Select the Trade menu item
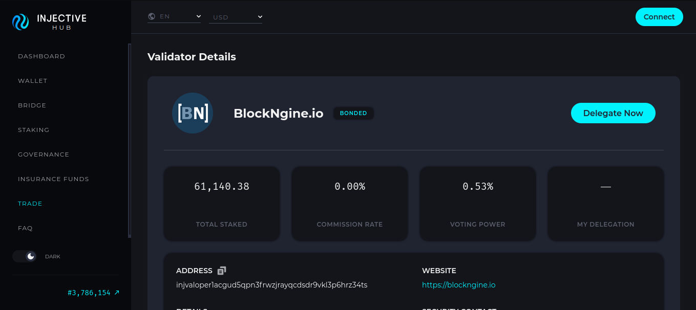Viewport: 696px width, 310px height. click(30, 204)
